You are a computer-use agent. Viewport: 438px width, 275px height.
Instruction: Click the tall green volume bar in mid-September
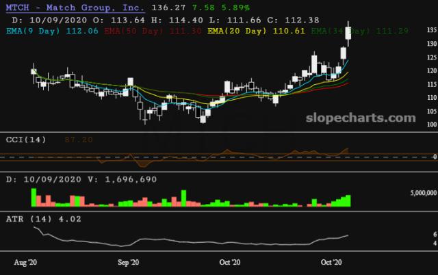[x=183, y=198]
